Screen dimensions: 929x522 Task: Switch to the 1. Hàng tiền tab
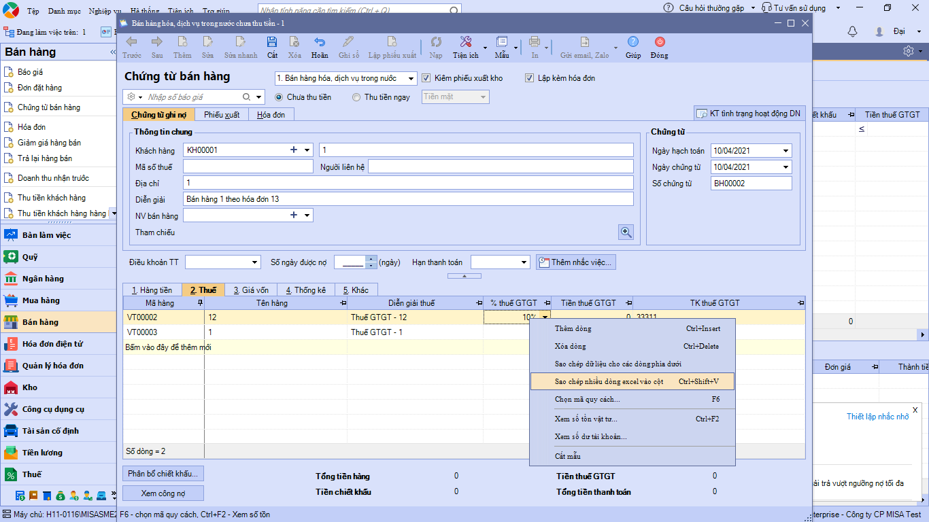point(152,290)
